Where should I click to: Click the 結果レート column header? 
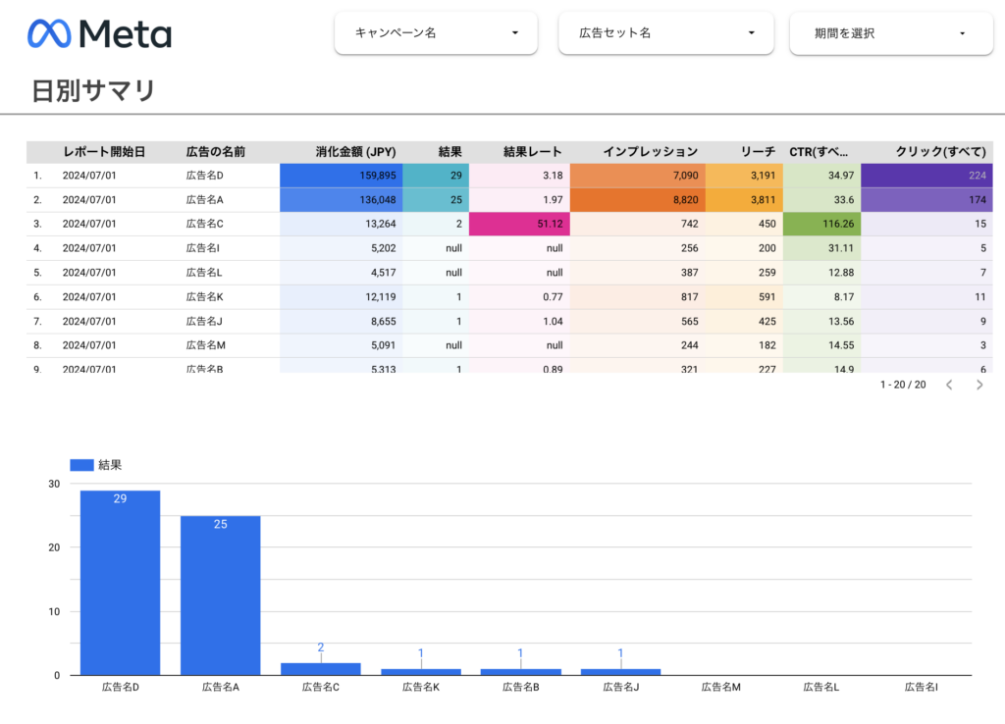pyautogui.click(x=532, y=152)
